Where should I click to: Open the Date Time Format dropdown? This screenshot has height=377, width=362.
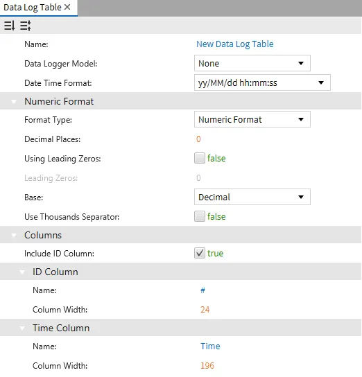[262, 82]
